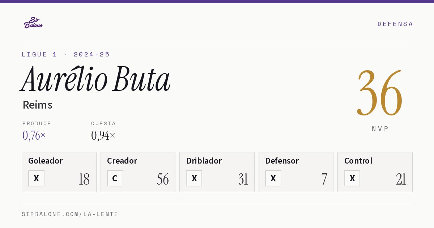The image size is (434, 228).
Task: Click the Control card title
Action: (358, 161)
